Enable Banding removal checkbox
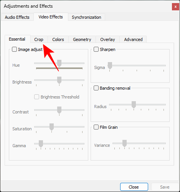The image size is (180, 192). pos(96,88)
